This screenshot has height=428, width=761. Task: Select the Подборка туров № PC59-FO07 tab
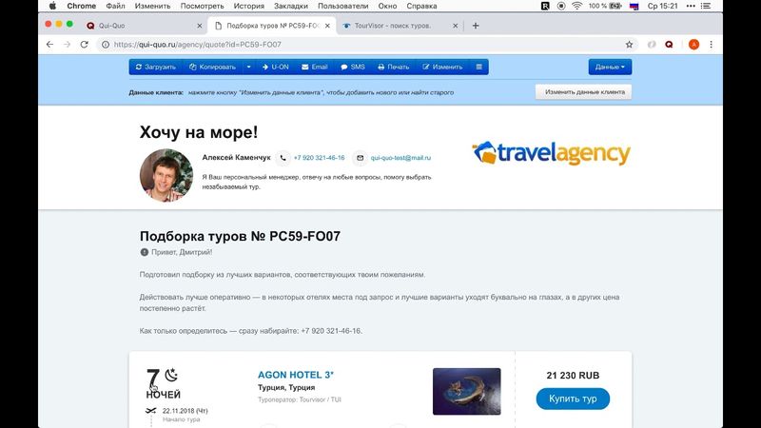273,26
